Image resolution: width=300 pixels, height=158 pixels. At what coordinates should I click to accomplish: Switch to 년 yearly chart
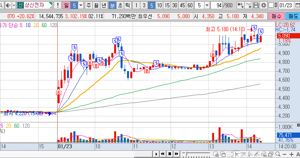pos(104,5)
